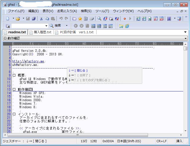
Task: Click the vertical scrollbar up arrow
Action: pos(185,44)
